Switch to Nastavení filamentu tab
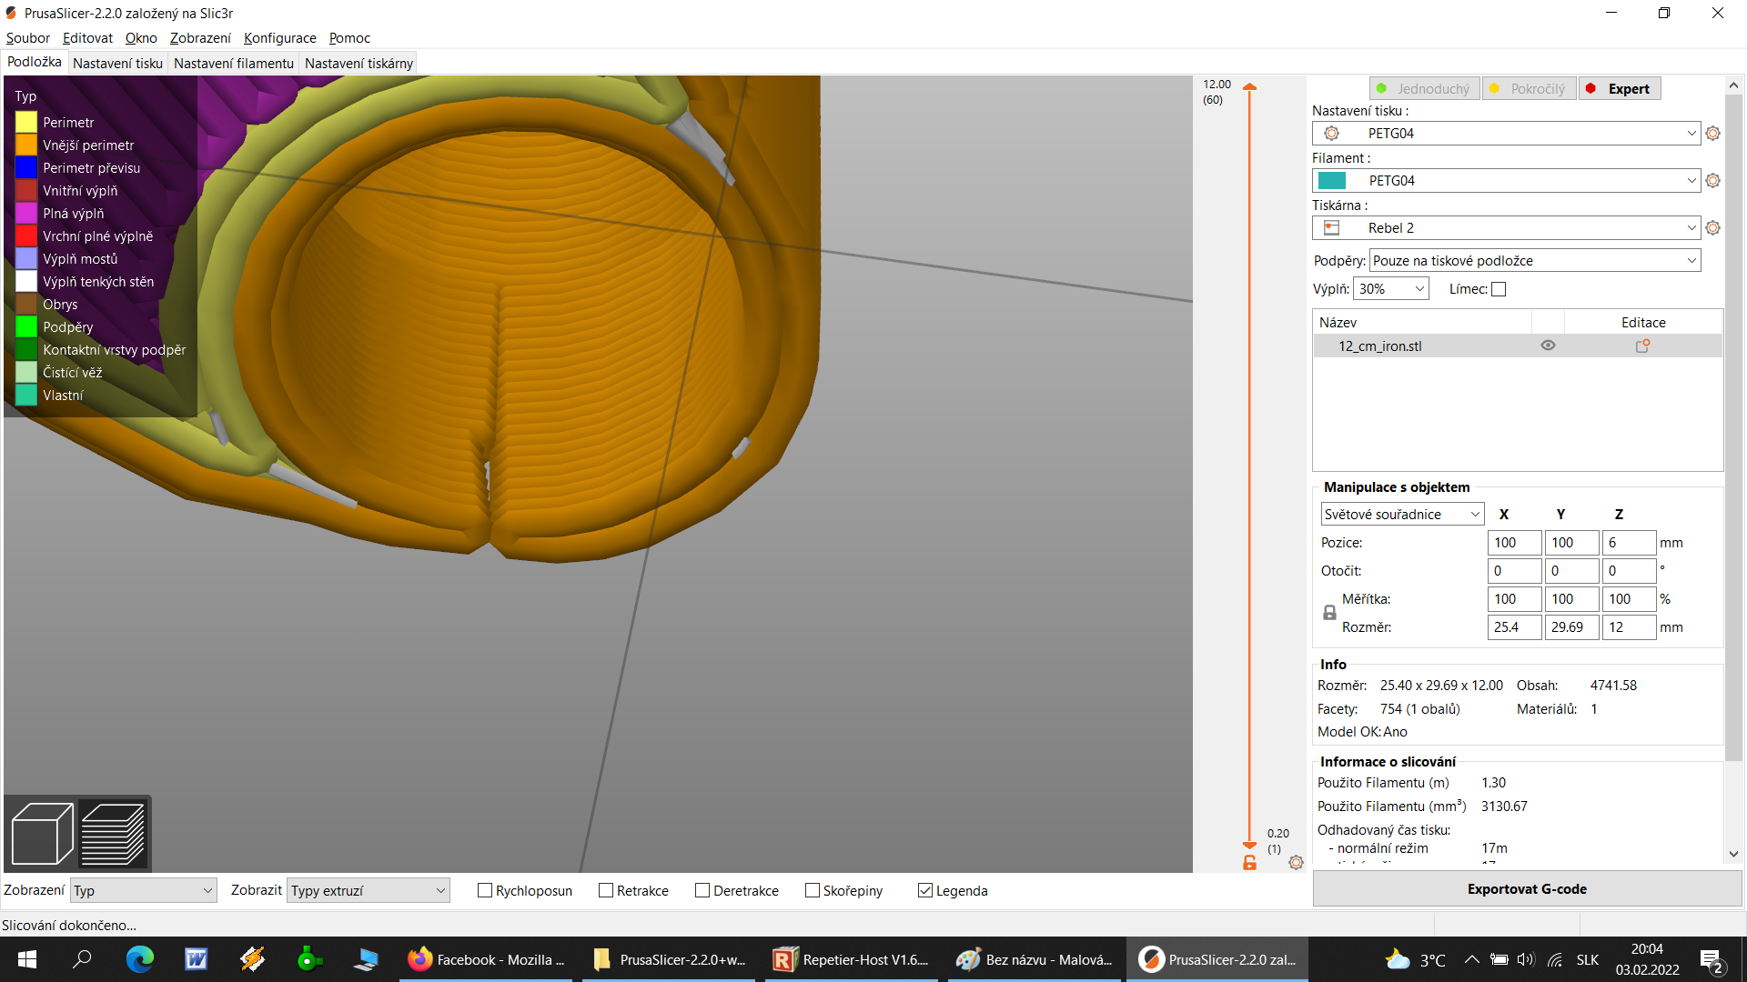The width and height of the screenshot is (1747, 982). (233, 64)
